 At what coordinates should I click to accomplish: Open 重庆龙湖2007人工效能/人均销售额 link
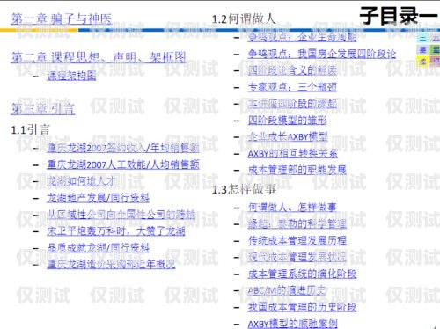(123, 164)
